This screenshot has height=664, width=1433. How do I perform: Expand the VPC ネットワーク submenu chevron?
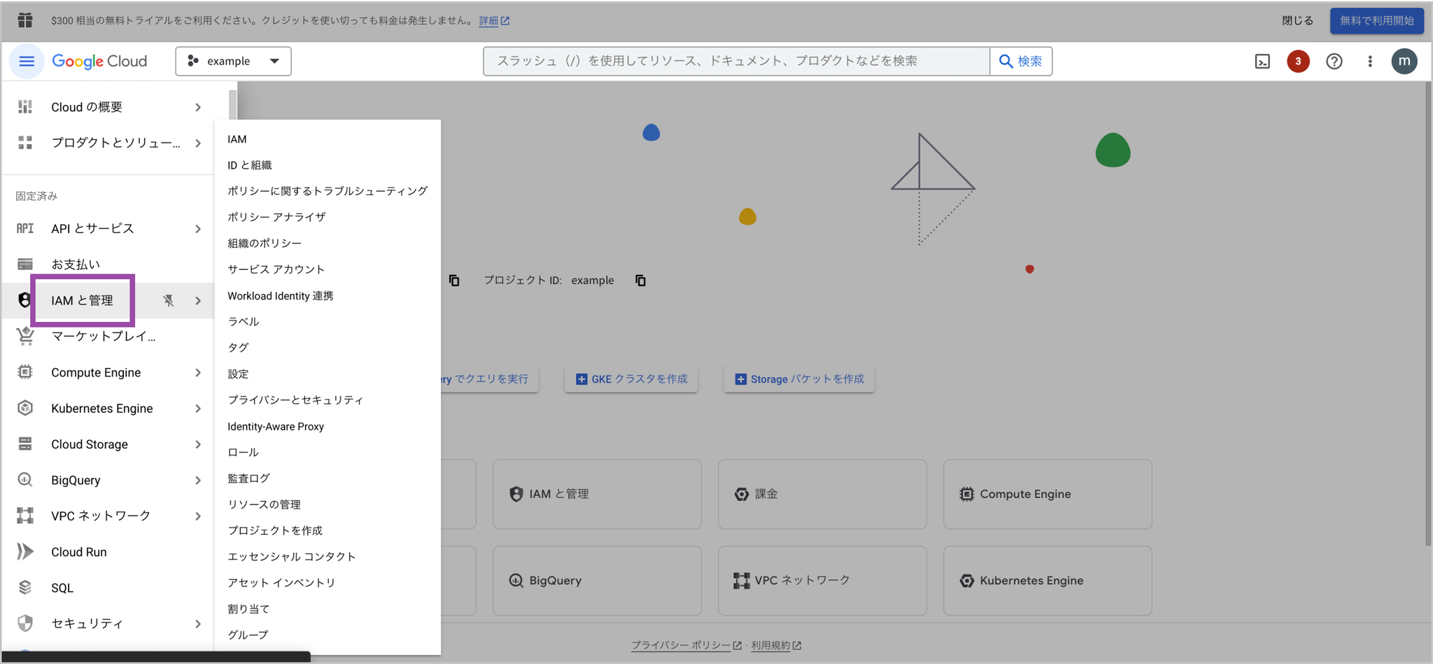(198, 516)
